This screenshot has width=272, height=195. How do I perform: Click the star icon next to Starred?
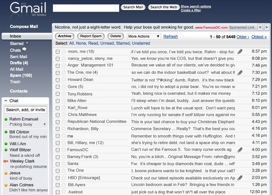pyautogui.click(x=27, y=43)
